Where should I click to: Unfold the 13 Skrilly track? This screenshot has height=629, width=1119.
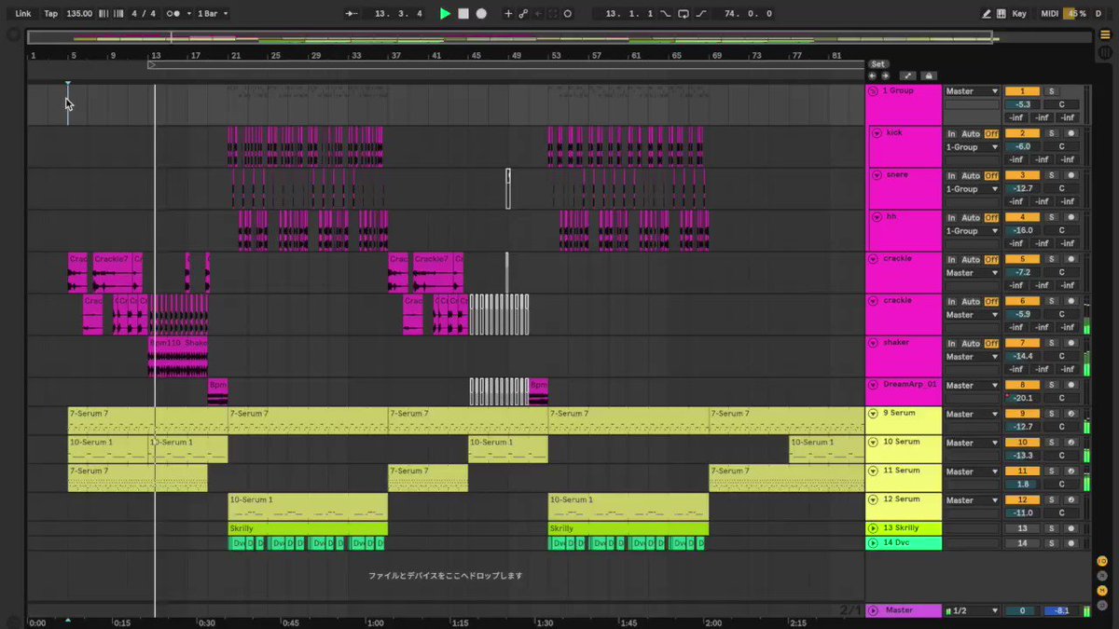(873, 528)
